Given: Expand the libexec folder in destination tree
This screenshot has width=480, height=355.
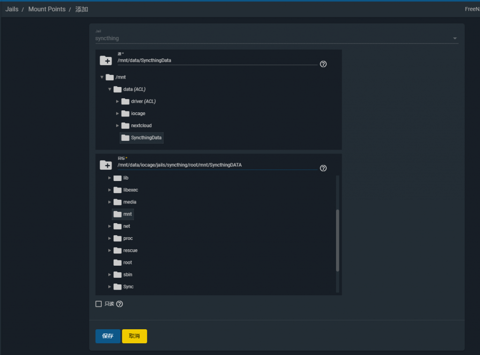Looking at the screenshot, I should pos(110,190).
